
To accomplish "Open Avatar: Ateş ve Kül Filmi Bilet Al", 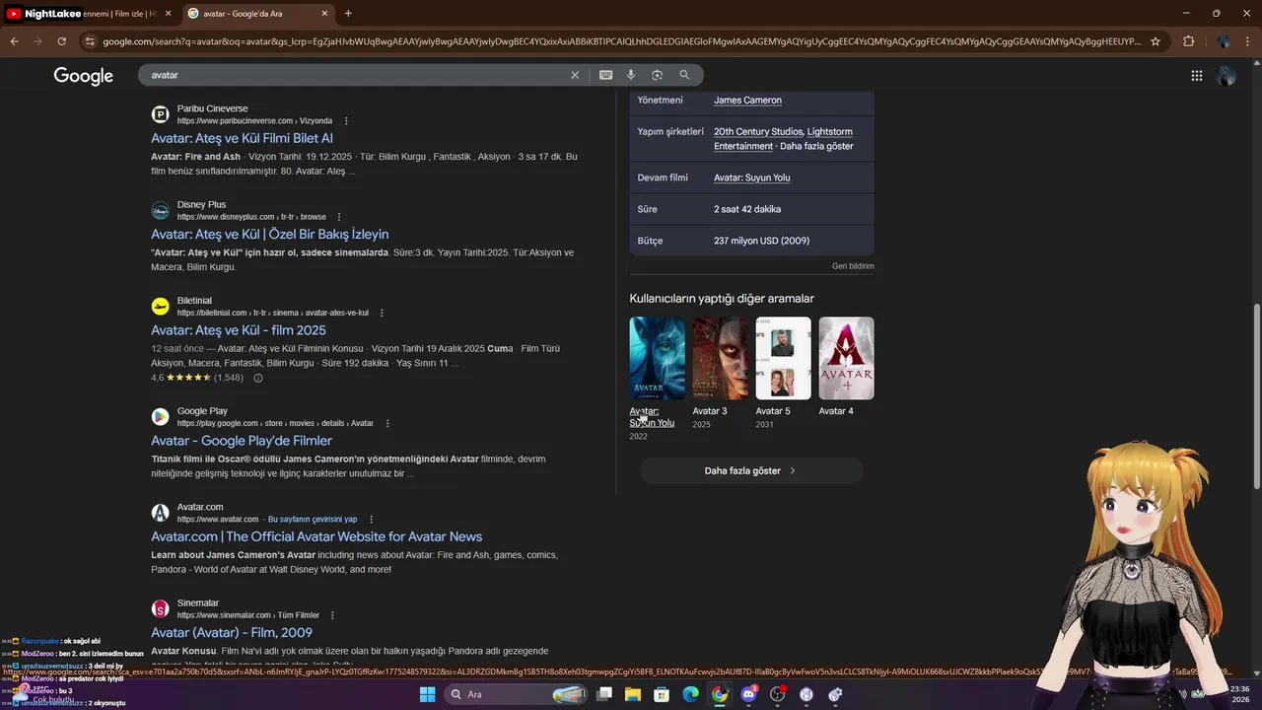I will point(242,138).
